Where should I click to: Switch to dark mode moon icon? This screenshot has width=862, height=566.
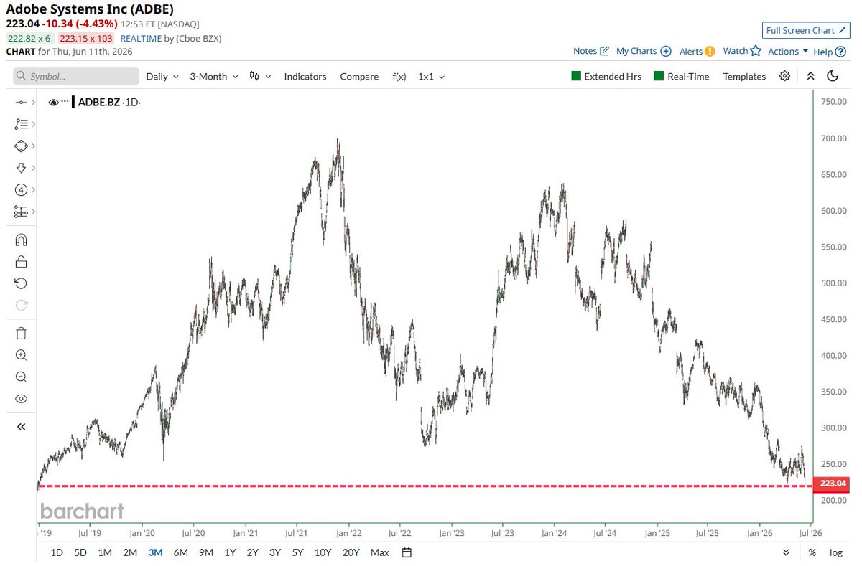(833, 76)
